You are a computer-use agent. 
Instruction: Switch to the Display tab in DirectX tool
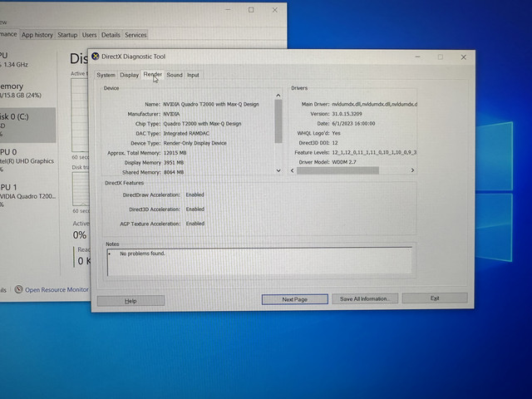[130, 75]
